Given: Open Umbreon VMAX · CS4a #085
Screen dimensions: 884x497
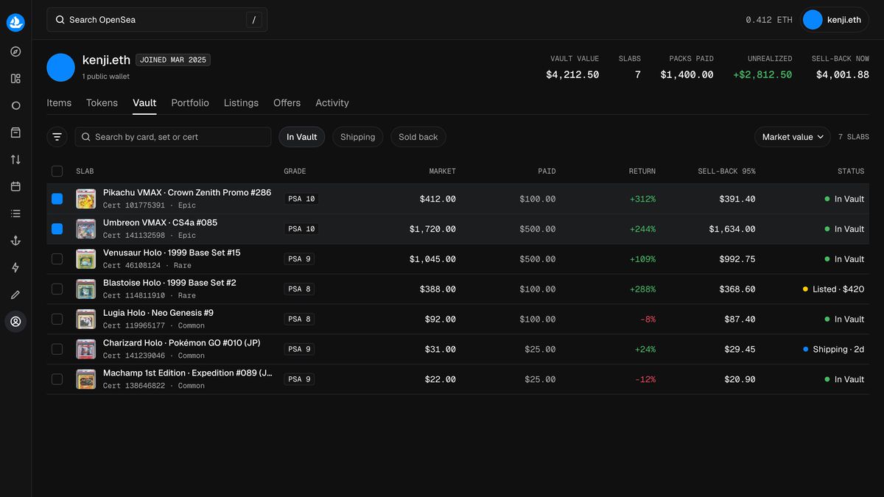Looking at the screenshot, I should tap(160, 223).
